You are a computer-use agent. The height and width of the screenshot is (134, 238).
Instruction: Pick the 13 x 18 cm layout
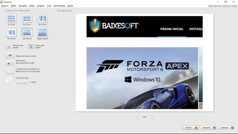pyautogui.click(x=11, y=33)
